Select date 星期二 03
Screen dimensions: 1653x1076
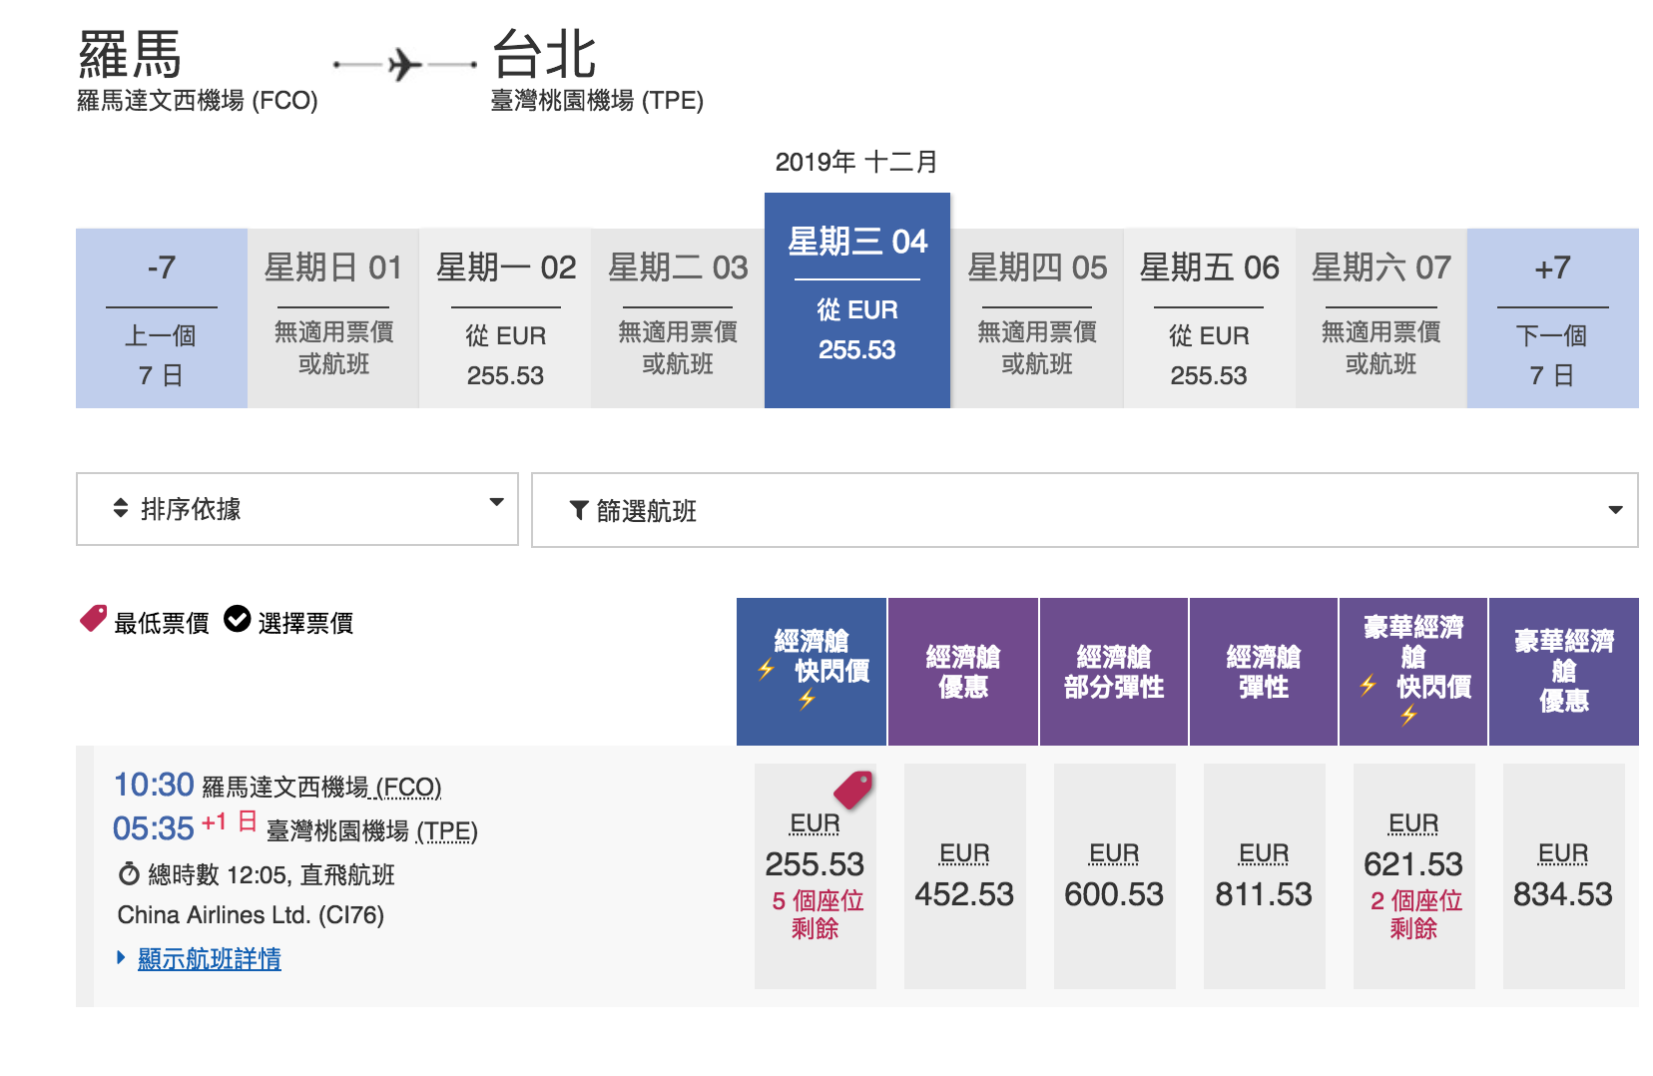(x=678, y=318)
